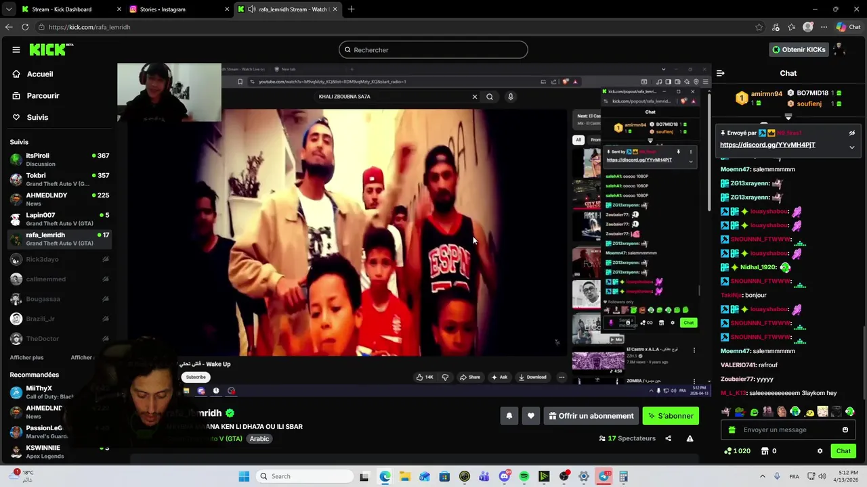Image resolution: width=867 pixels, height=487 pixels.
Task: Click top gifter amirmn94
Action: click(x=759, y=98)
